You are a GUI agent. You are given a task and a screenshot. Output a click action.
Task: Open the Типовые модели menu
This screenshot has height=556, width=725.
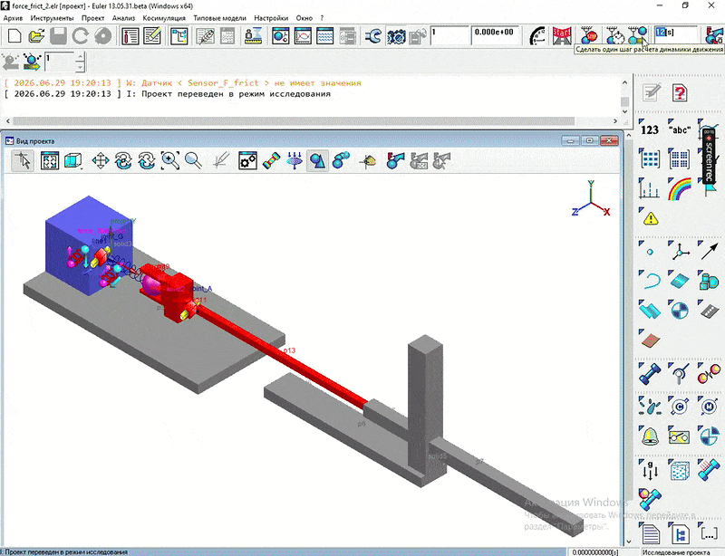click(219, 18)
